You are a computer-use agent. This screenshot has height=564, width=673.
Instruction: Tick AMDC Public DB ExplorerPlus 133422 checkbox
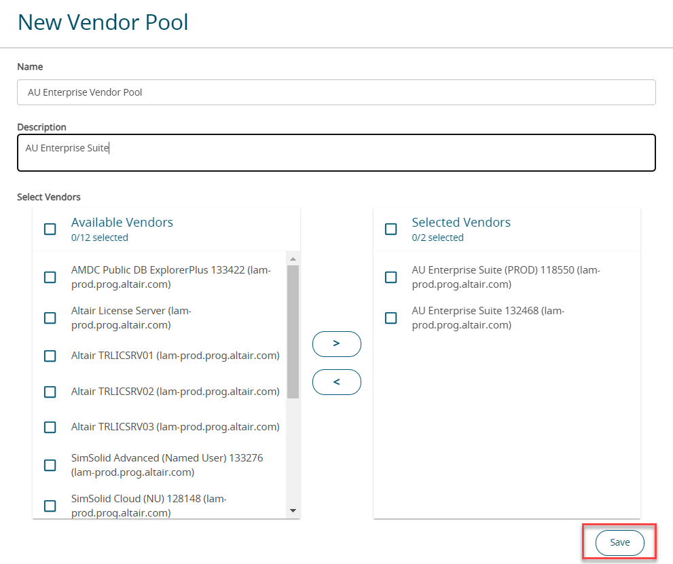(50, 277)
